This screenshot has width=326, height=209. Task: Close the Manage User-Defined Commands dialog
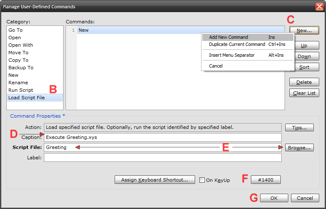[319, 7]
